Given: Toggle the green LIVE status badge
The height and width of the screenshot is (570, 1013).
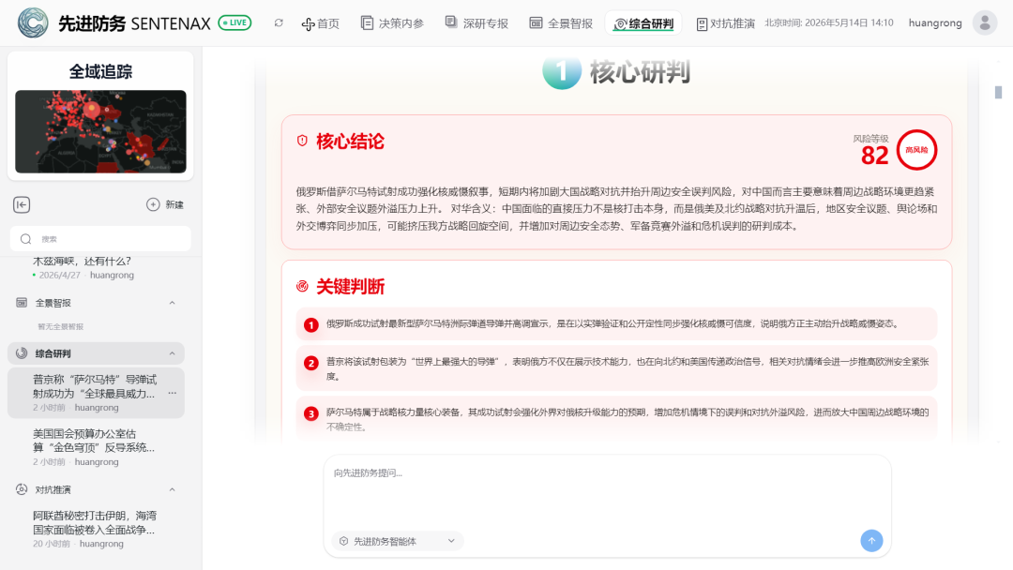Looking at the screenshot, I should pos(234,22).
